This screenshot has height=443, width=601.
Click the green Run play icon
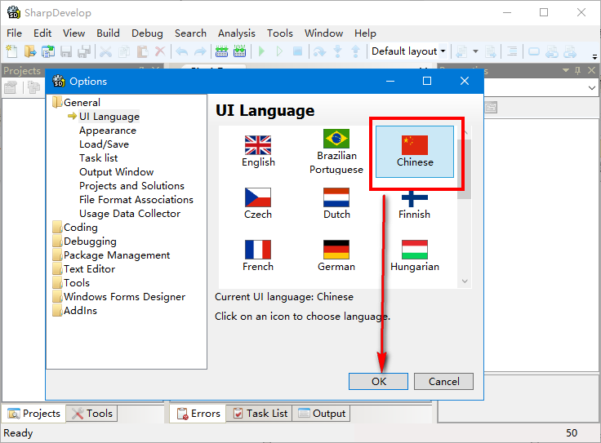[261, 51]
